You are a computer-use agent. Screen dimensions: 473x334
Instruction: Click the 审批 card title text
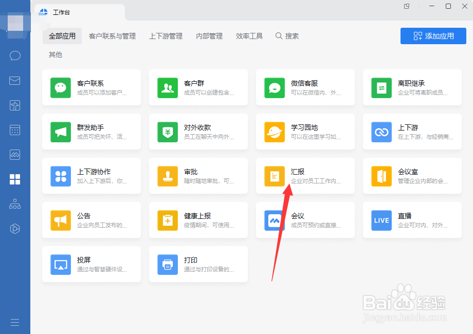coord(191,172)
